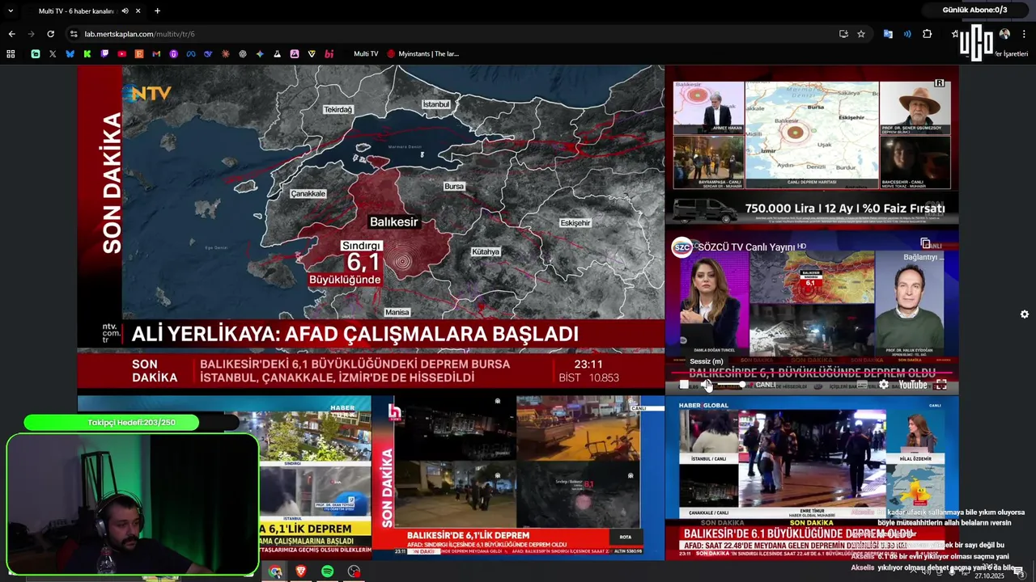Open the site information icon in address bar
The width and height of the screenshot is (1036, 582).
pos(74,34)
